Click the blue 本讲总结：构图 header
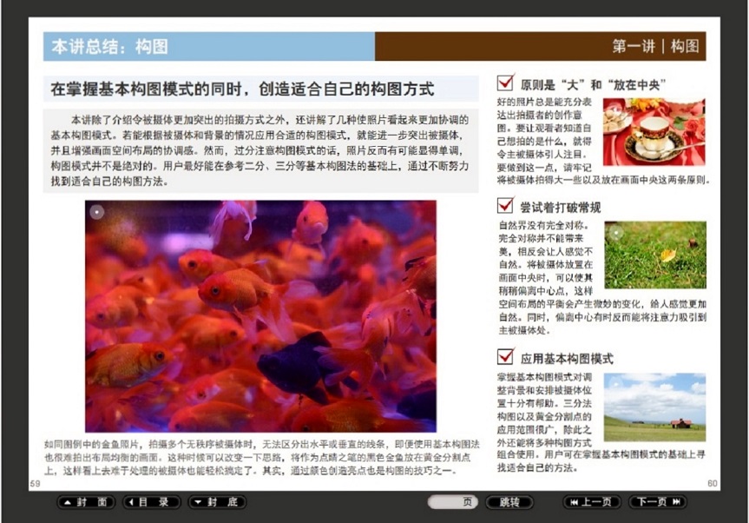 (x=208, y=46)
